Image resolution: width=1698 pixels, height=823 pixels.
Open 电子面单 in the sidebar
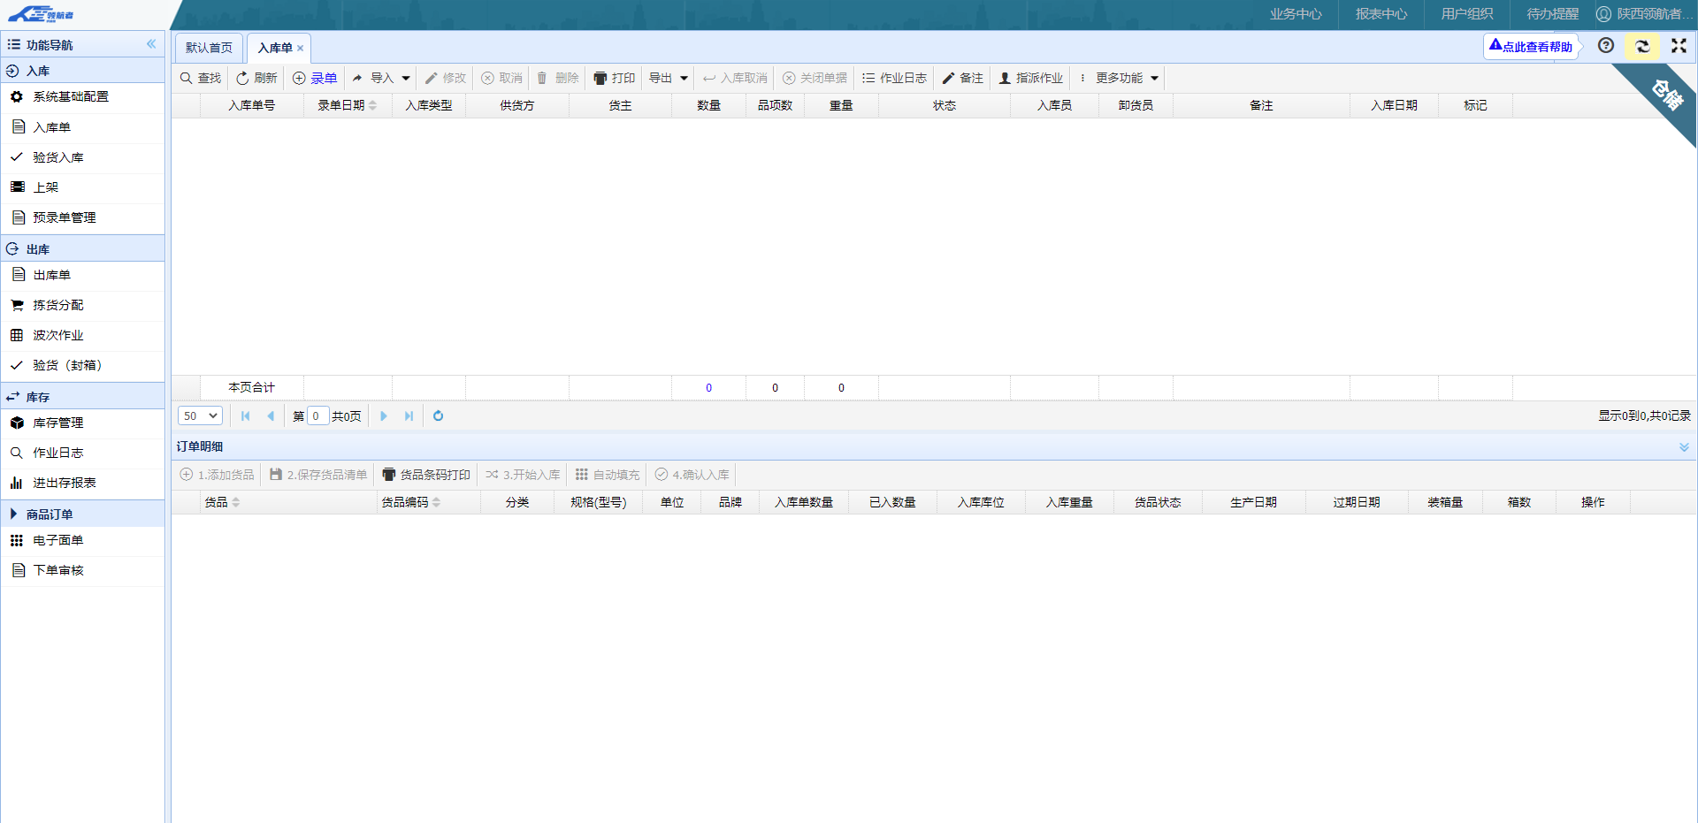coord(82,540)
